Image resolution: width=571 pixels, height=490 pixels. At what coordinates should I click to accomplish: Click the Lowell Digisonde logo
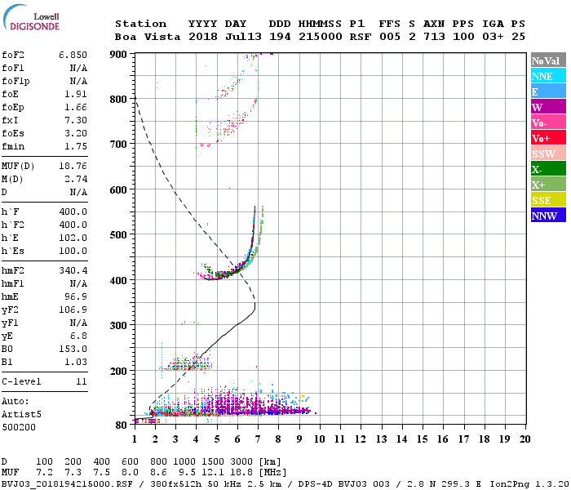[x=31, y=17]
